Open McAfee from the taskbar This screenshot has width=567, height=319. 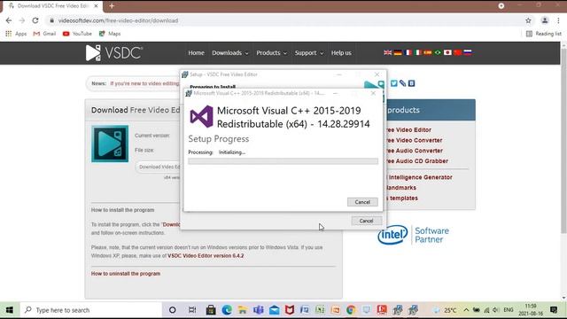click(x=290, y=310)
